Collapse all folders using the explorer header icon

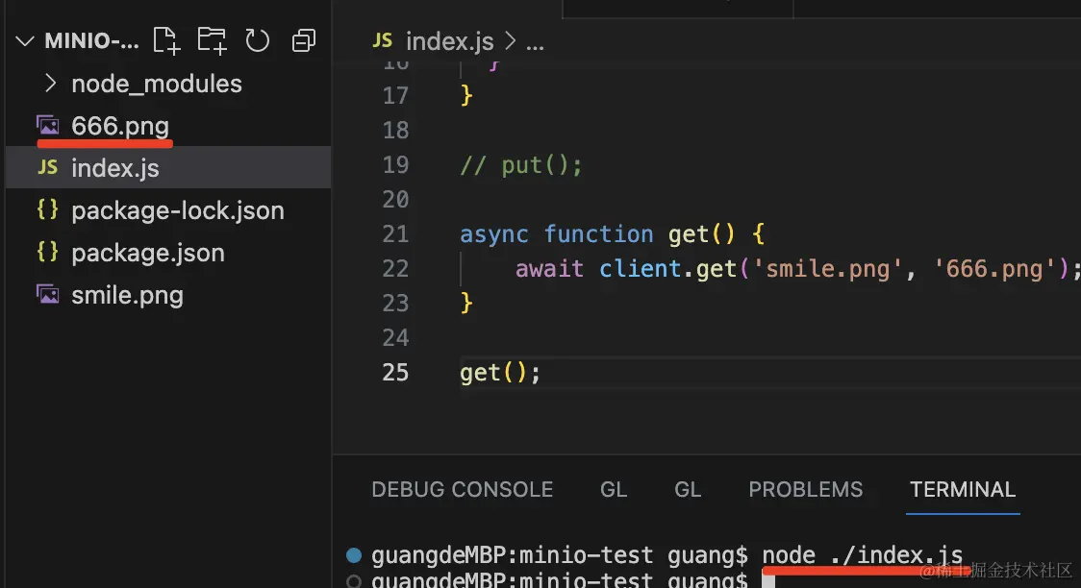click(x=303, y=40)
